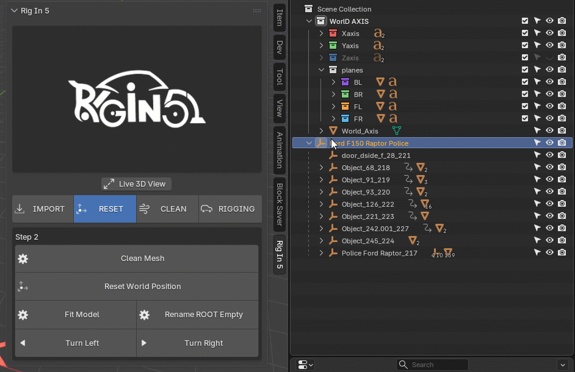This screenshot has height=372, width=575.
Task: Click the BL purple collection icon
Action: [345, 82]
